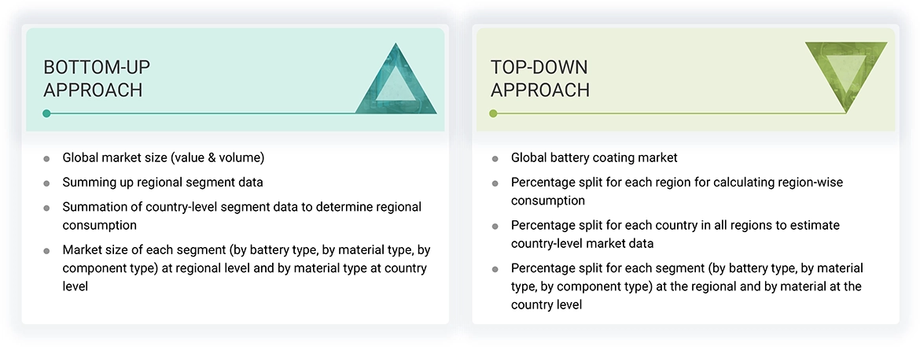Click the bullet beside "Summing up regional segment data"
Viewport: 920px width, 347px height.
pos(47,183)
